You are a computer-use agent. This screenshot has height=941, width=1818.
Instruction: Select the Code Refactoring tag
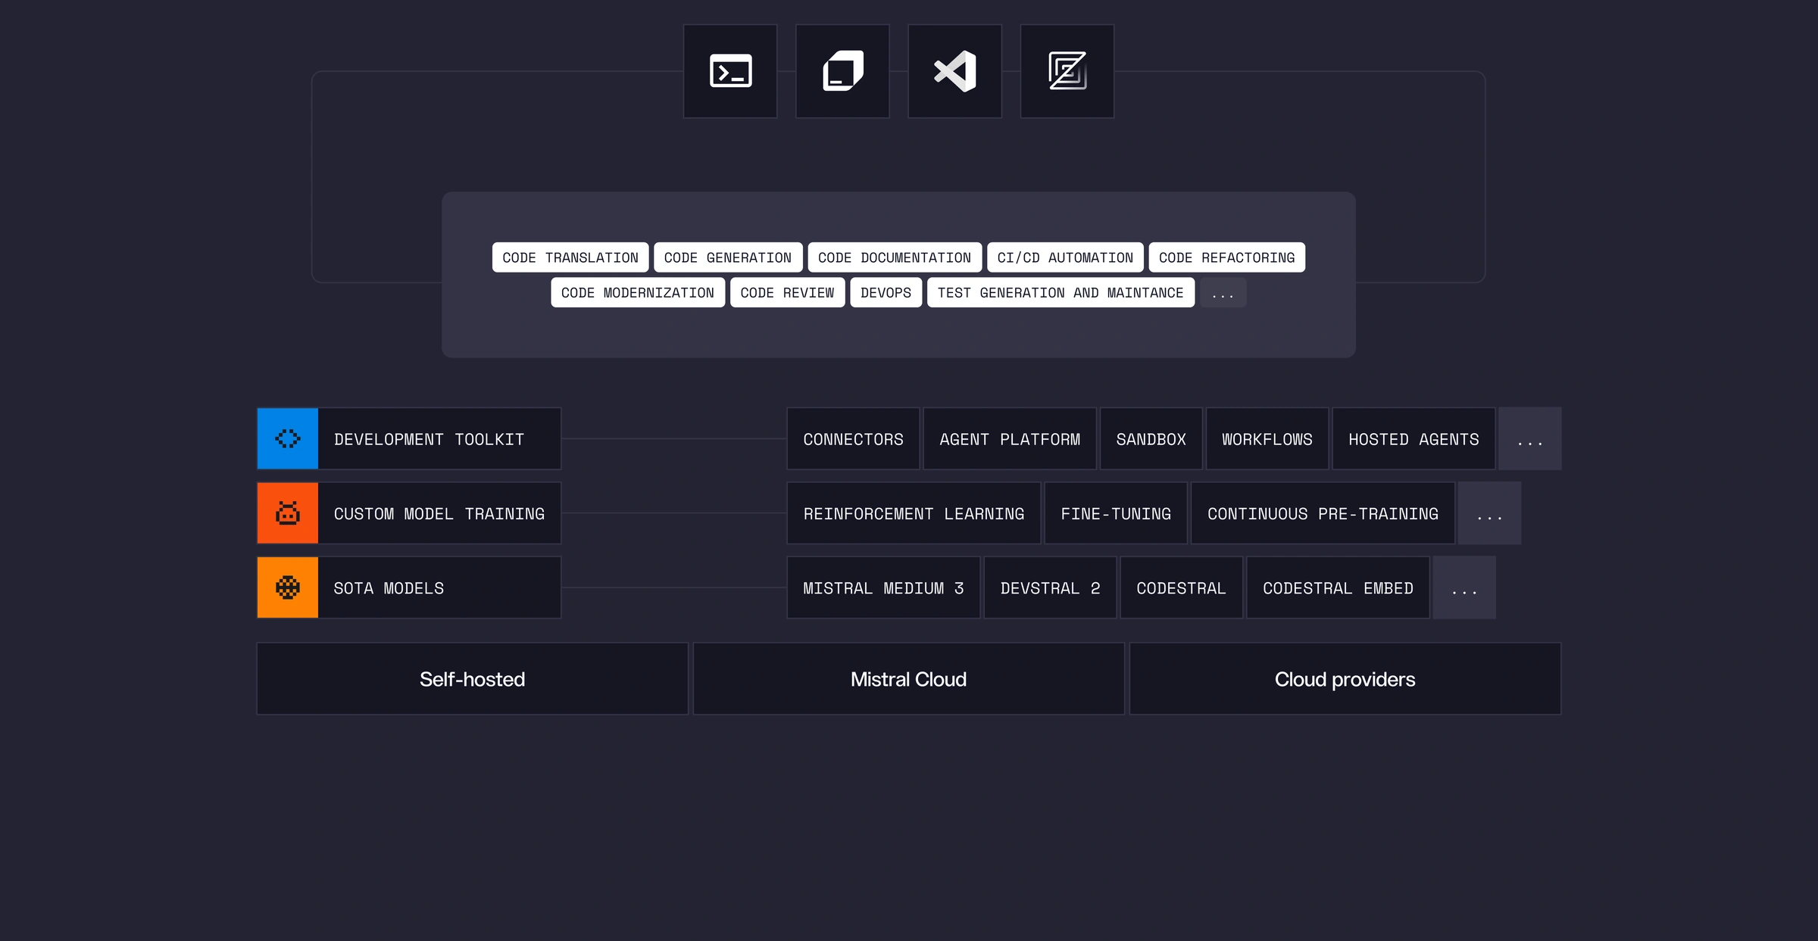tap(1227, 257)
